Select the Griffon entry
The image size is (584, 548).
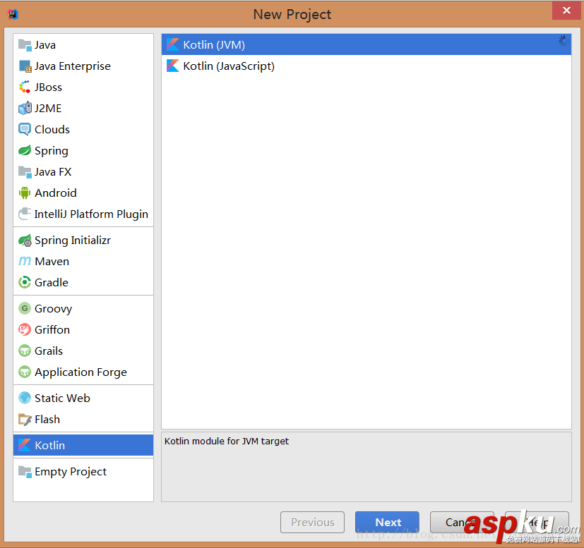pos(83,329)
